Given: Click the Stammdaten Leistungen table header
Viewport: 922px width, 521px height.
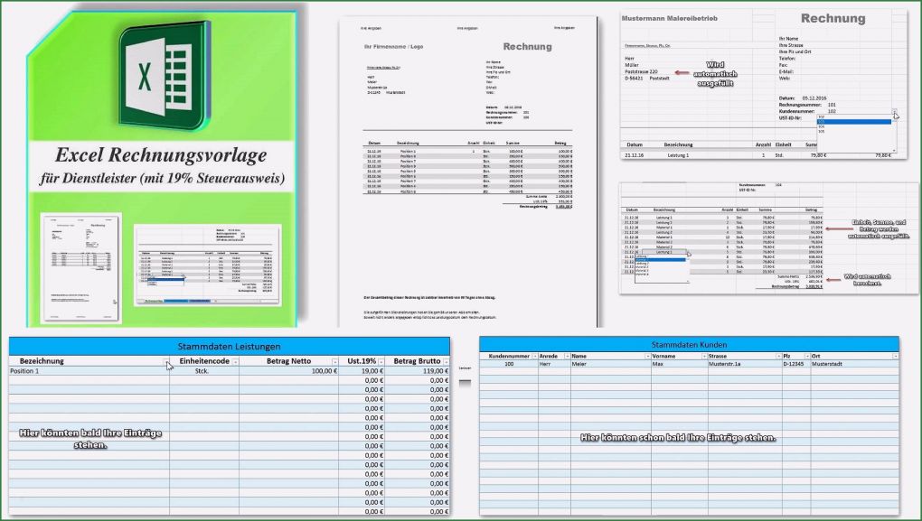Looking at the screenshot, I should (229, 345).
